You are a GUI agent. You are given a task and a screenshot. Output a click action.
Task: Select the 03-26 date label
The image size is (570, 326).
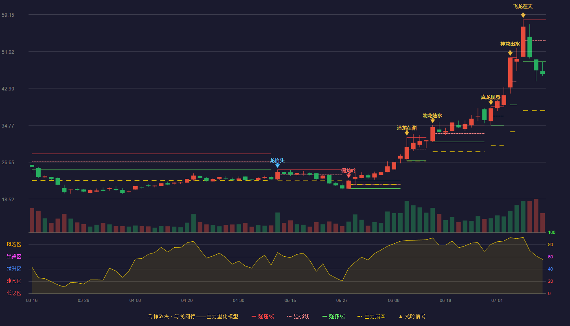(83, 300)
